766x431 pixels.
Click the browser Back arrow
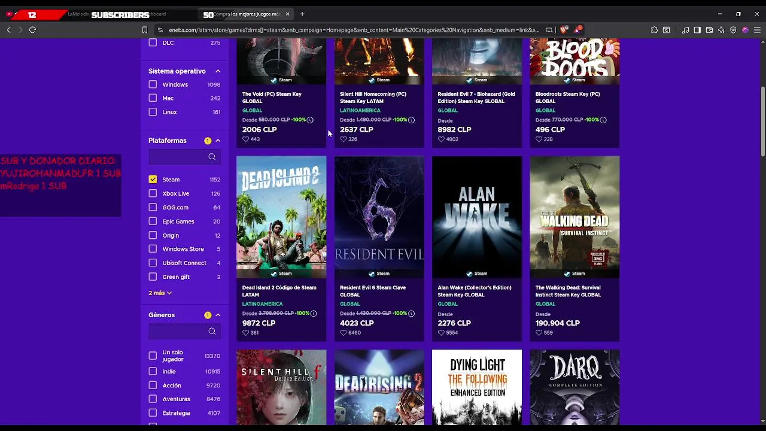(x=8, y=30)
